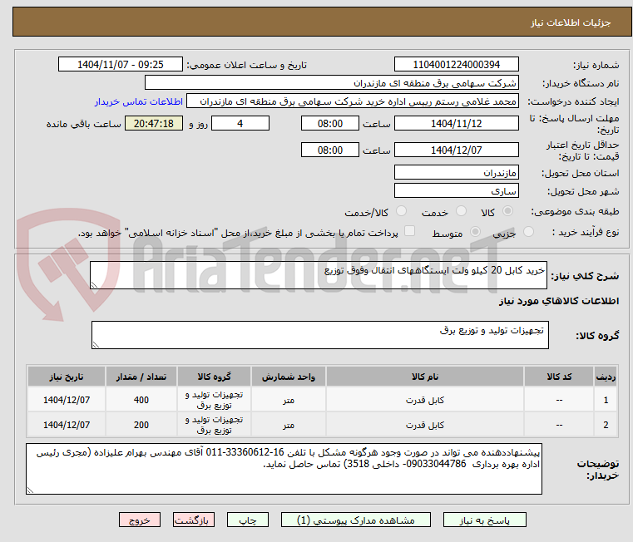Screen dimensions: 633x542
Task: Click the جزئیات اطلاعات نیاز page heading
Action: point(571,22)
